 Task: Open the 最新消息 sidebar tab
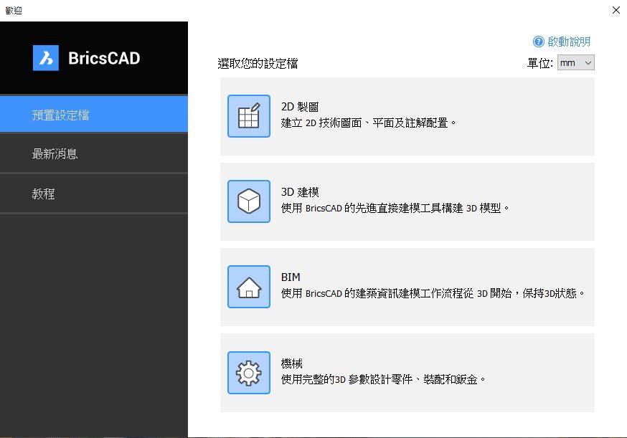click(x=94, y=153)
